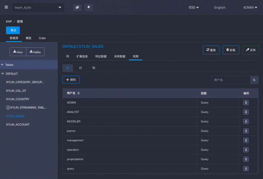Remove joanna's table access via trash icon

point(246,131)
